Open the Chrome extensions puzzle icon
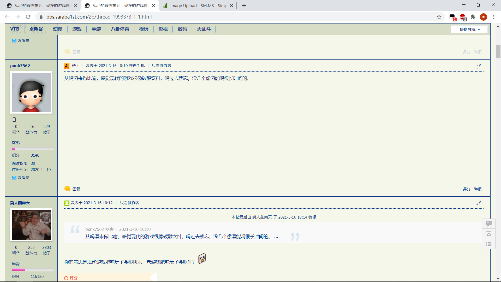 [473, 17]
